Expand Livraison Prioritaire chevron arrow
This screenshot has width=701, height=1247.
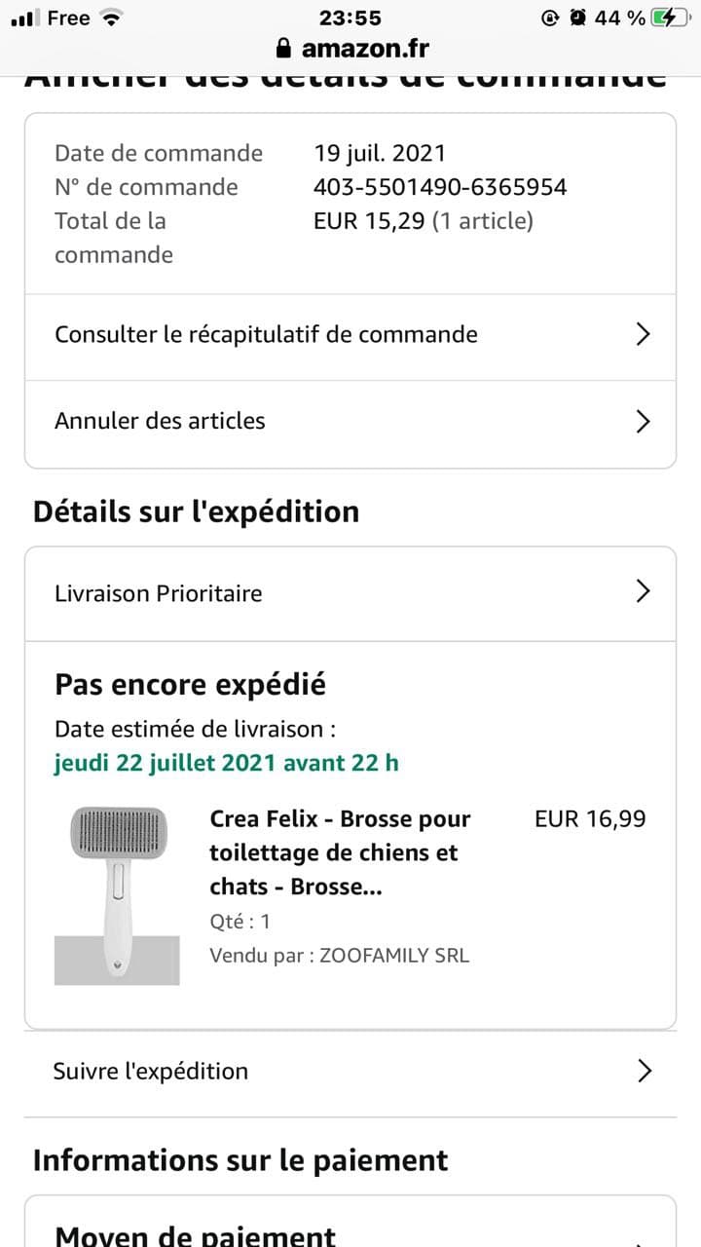(x=643, y=591)
